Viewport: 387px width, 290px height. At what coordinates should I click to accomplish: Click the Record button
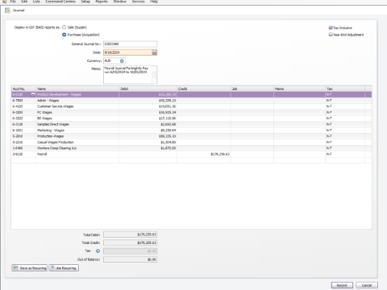coord(342,285)
